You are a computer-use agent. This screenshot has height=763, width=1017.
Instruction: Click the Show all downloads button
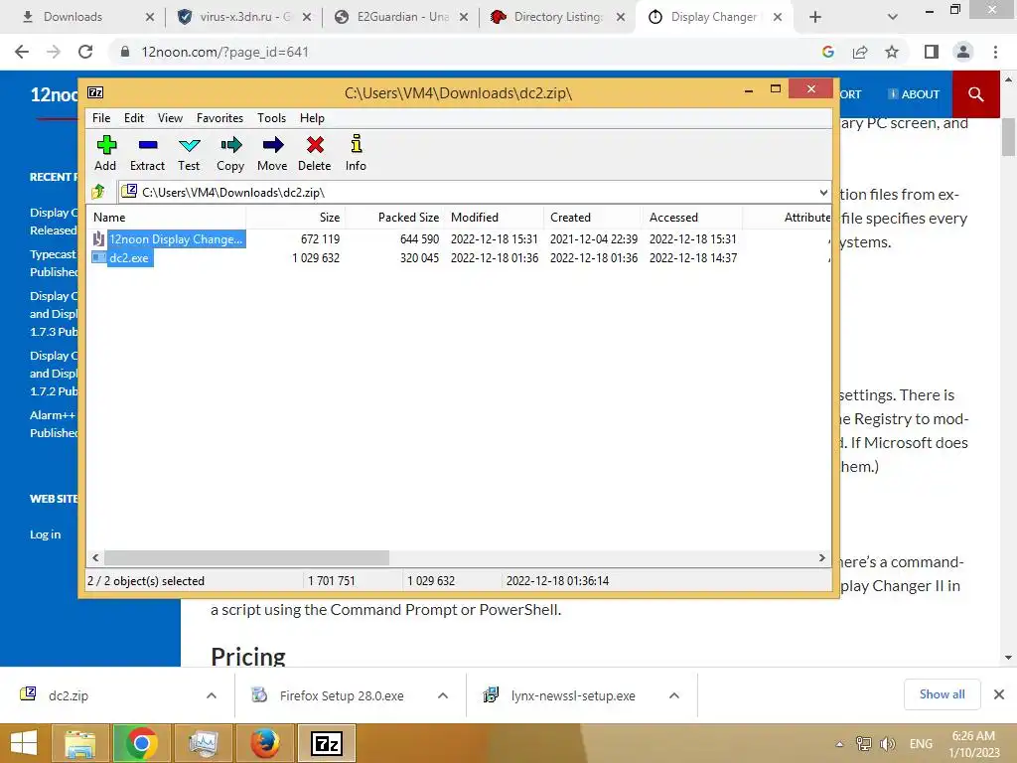point(942,694)
